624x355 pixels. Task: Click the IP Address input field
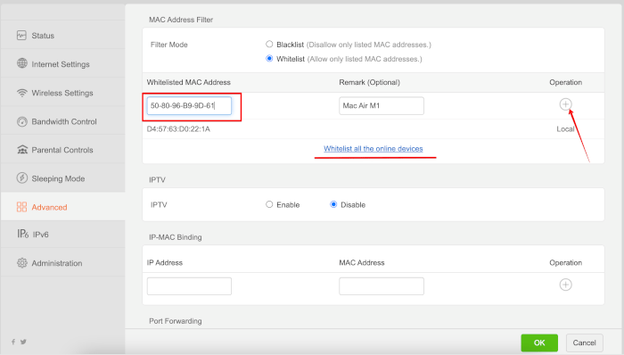[189, 286]
